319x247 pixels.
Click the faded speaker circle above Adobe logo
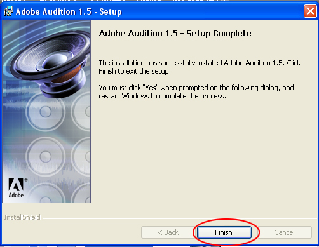[45, 157]
